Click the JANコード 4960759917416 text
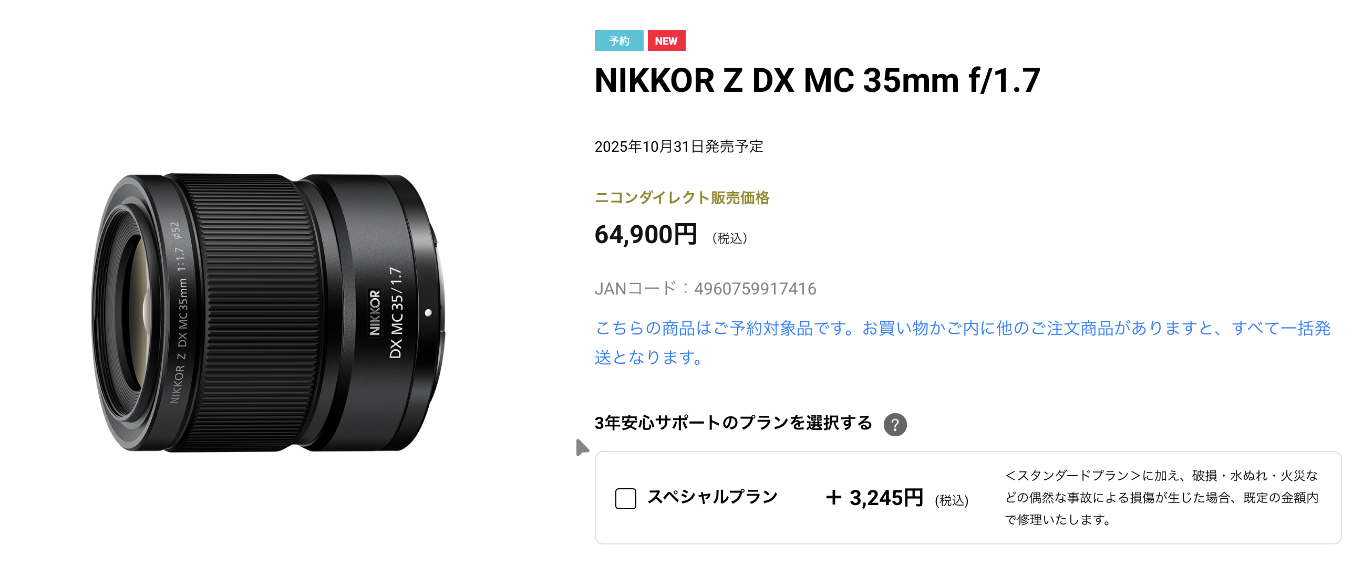 tap(705, 289)
